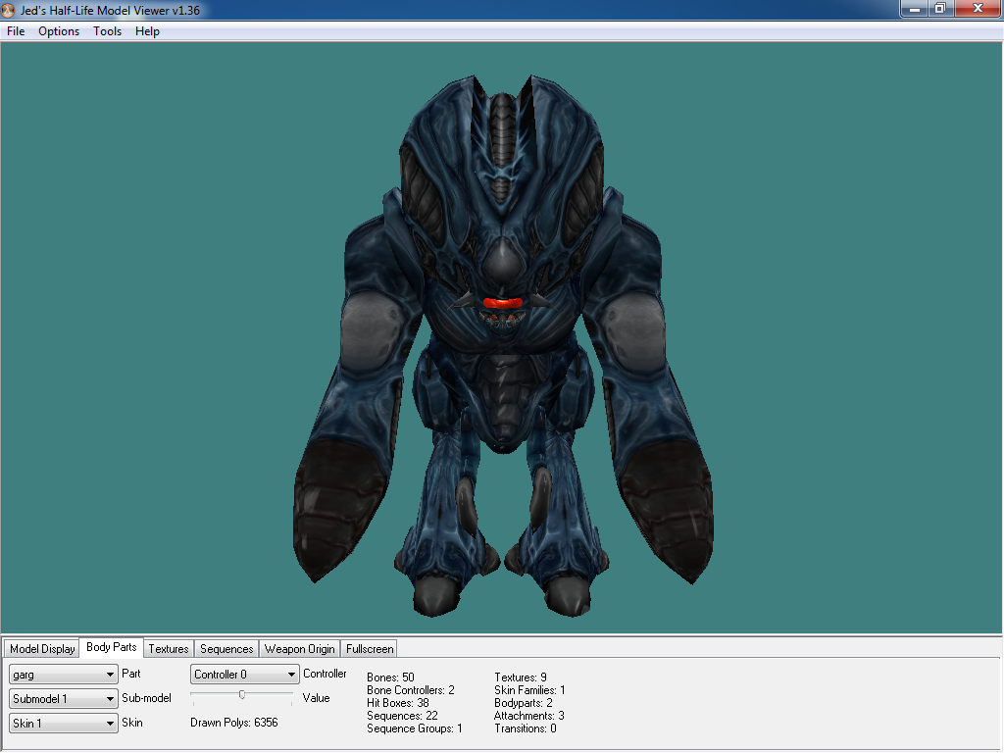Close the Model Viewer window

point(978,9)
